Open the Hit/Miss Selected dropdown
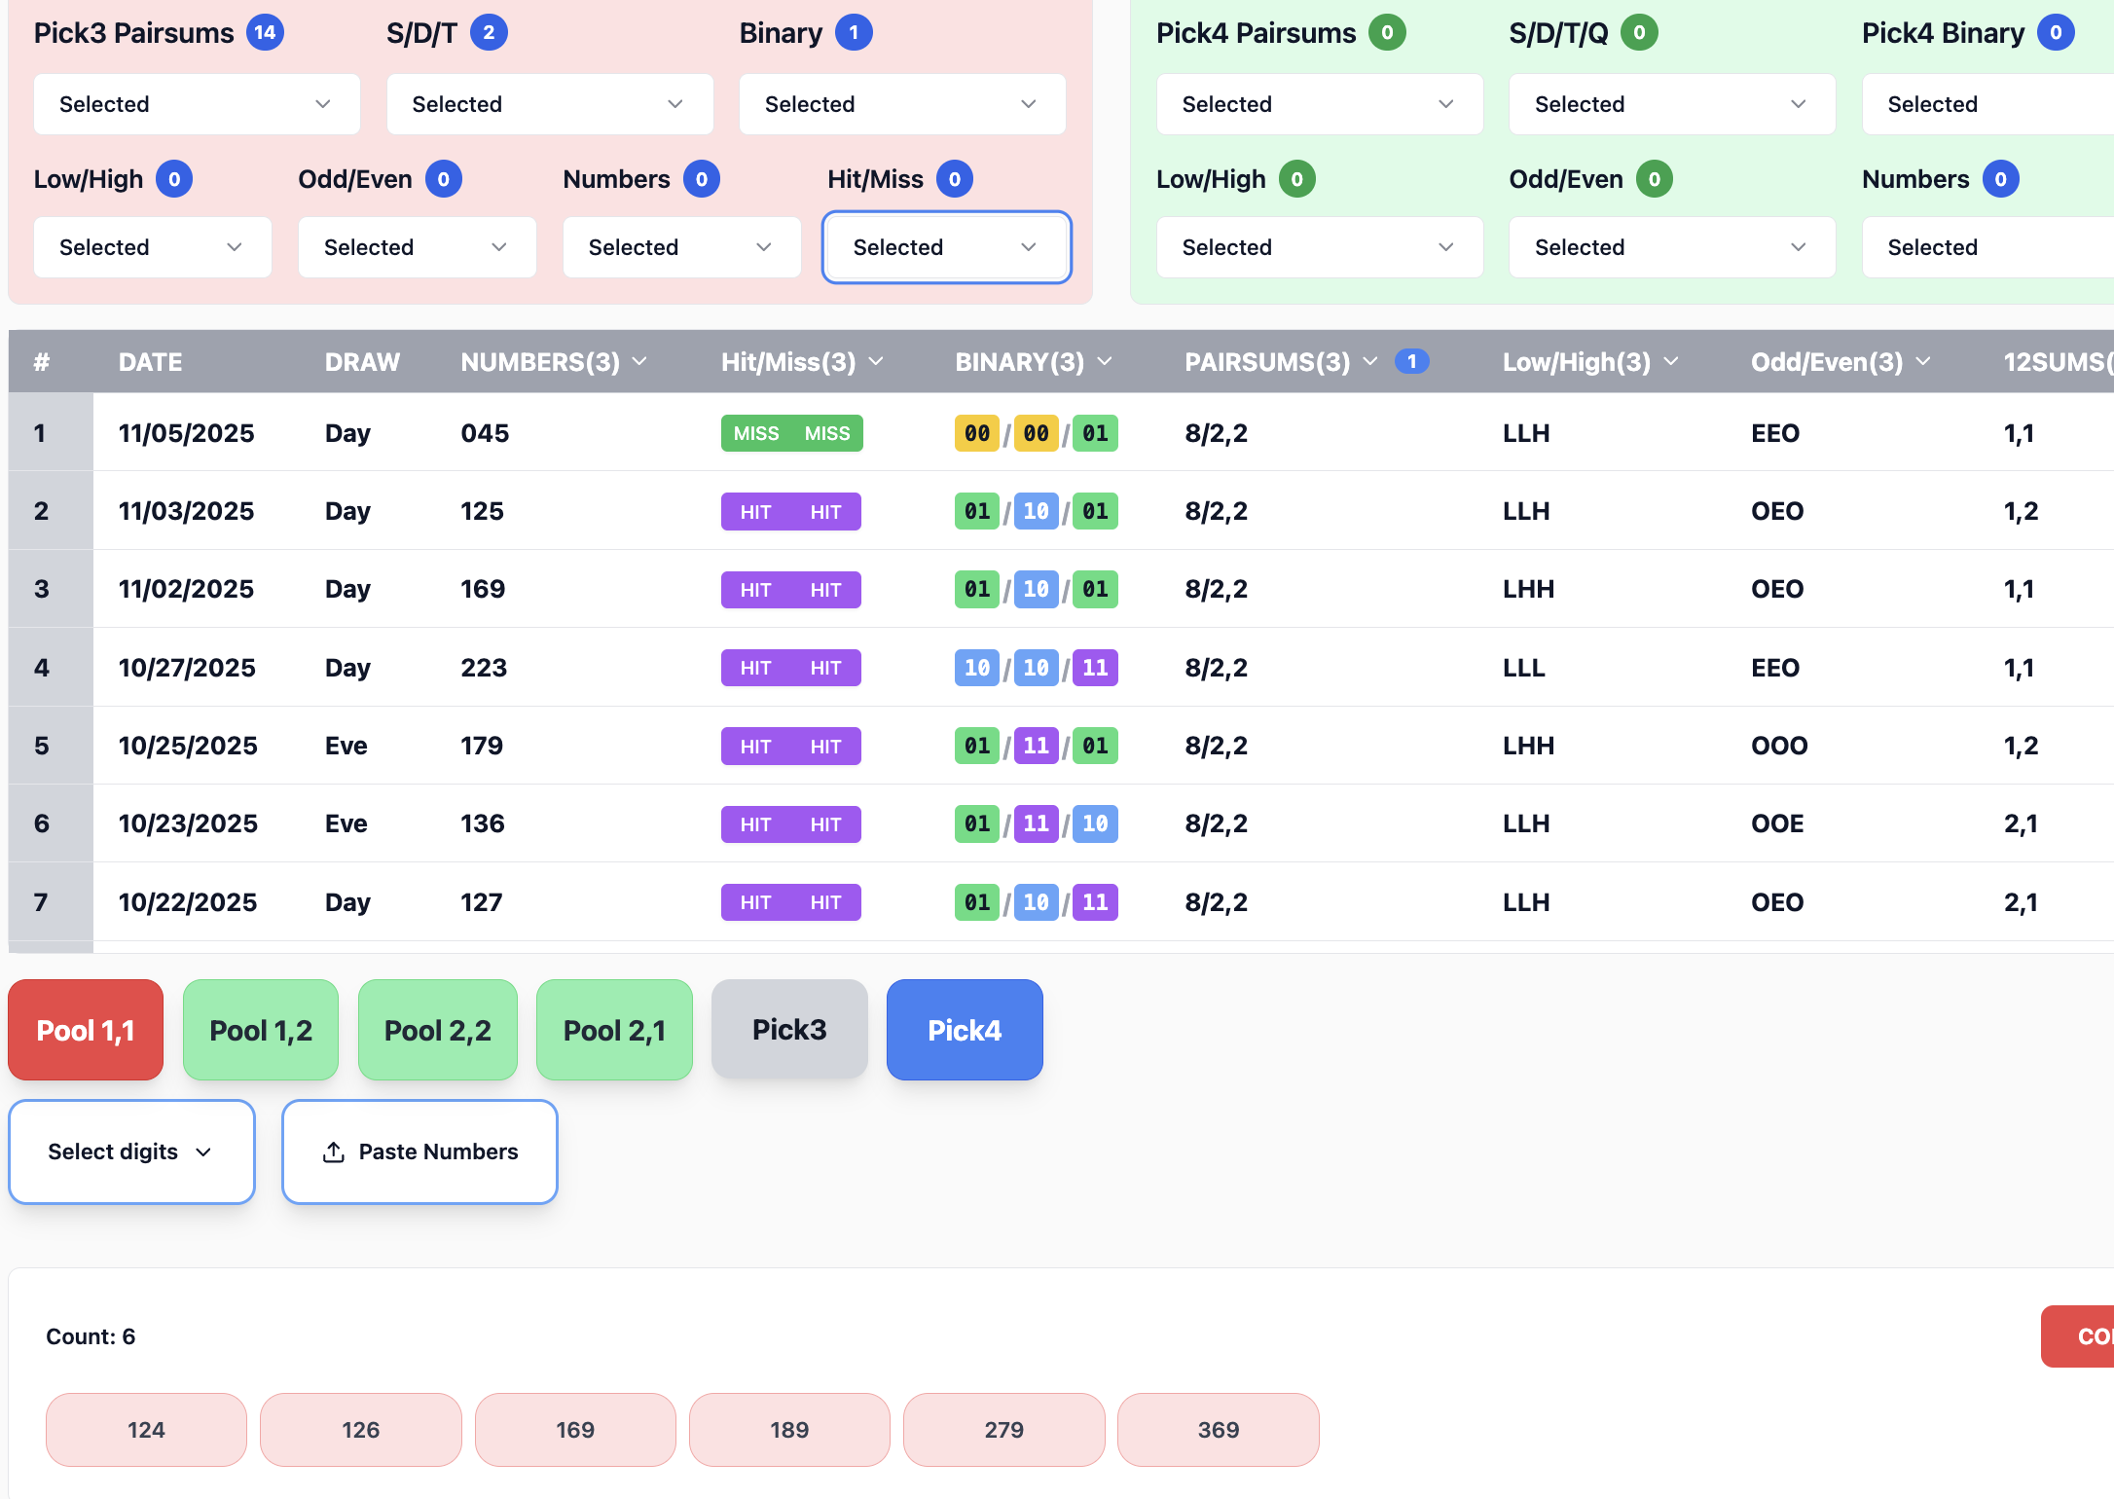This screenshot has width=2114, height=1499. 946,247
